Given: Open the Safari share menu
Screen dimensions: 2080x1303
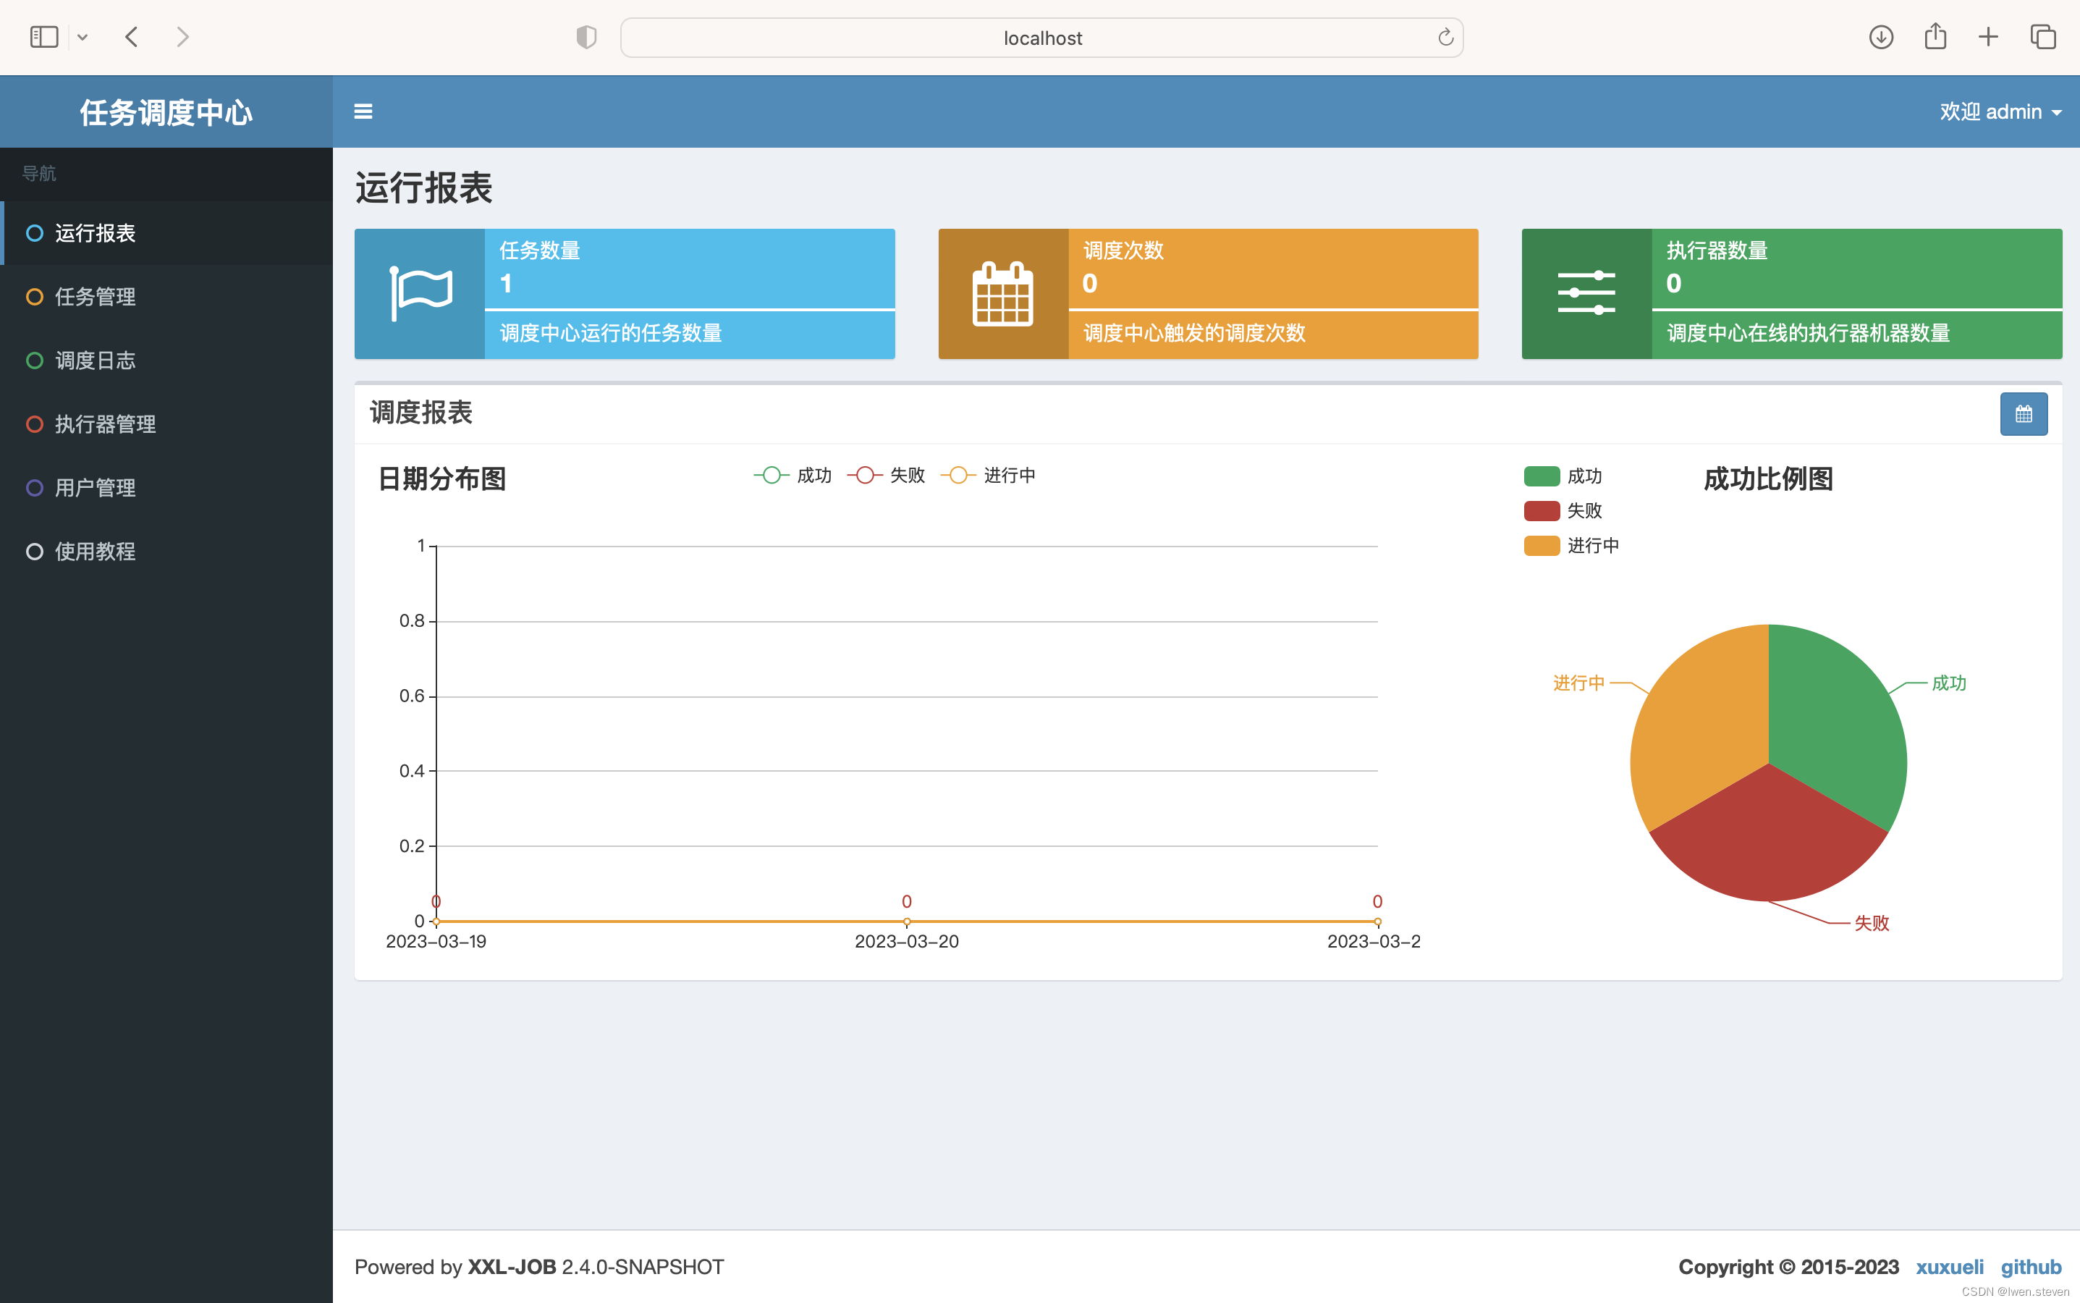Looking at the screenshot, I should point(1935,36).
